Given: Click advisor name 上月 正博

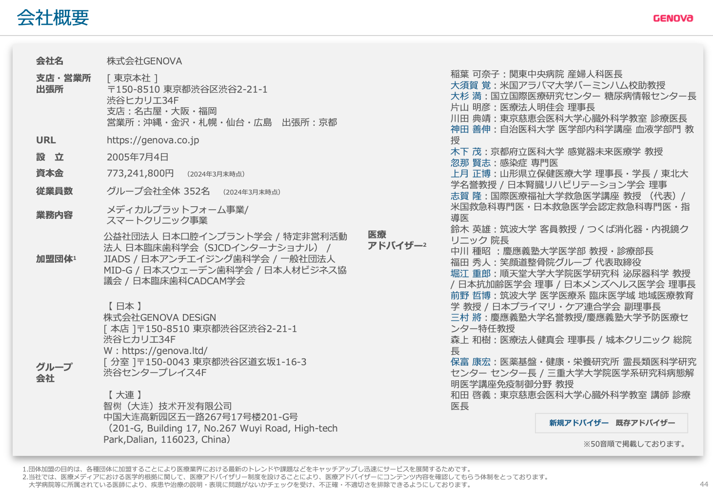Looking at the screenshot, I should (470, 174).
